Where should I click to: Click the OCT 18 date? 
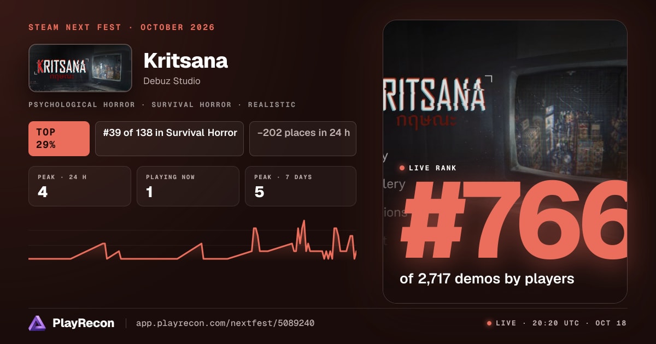[x=611, y=323]
